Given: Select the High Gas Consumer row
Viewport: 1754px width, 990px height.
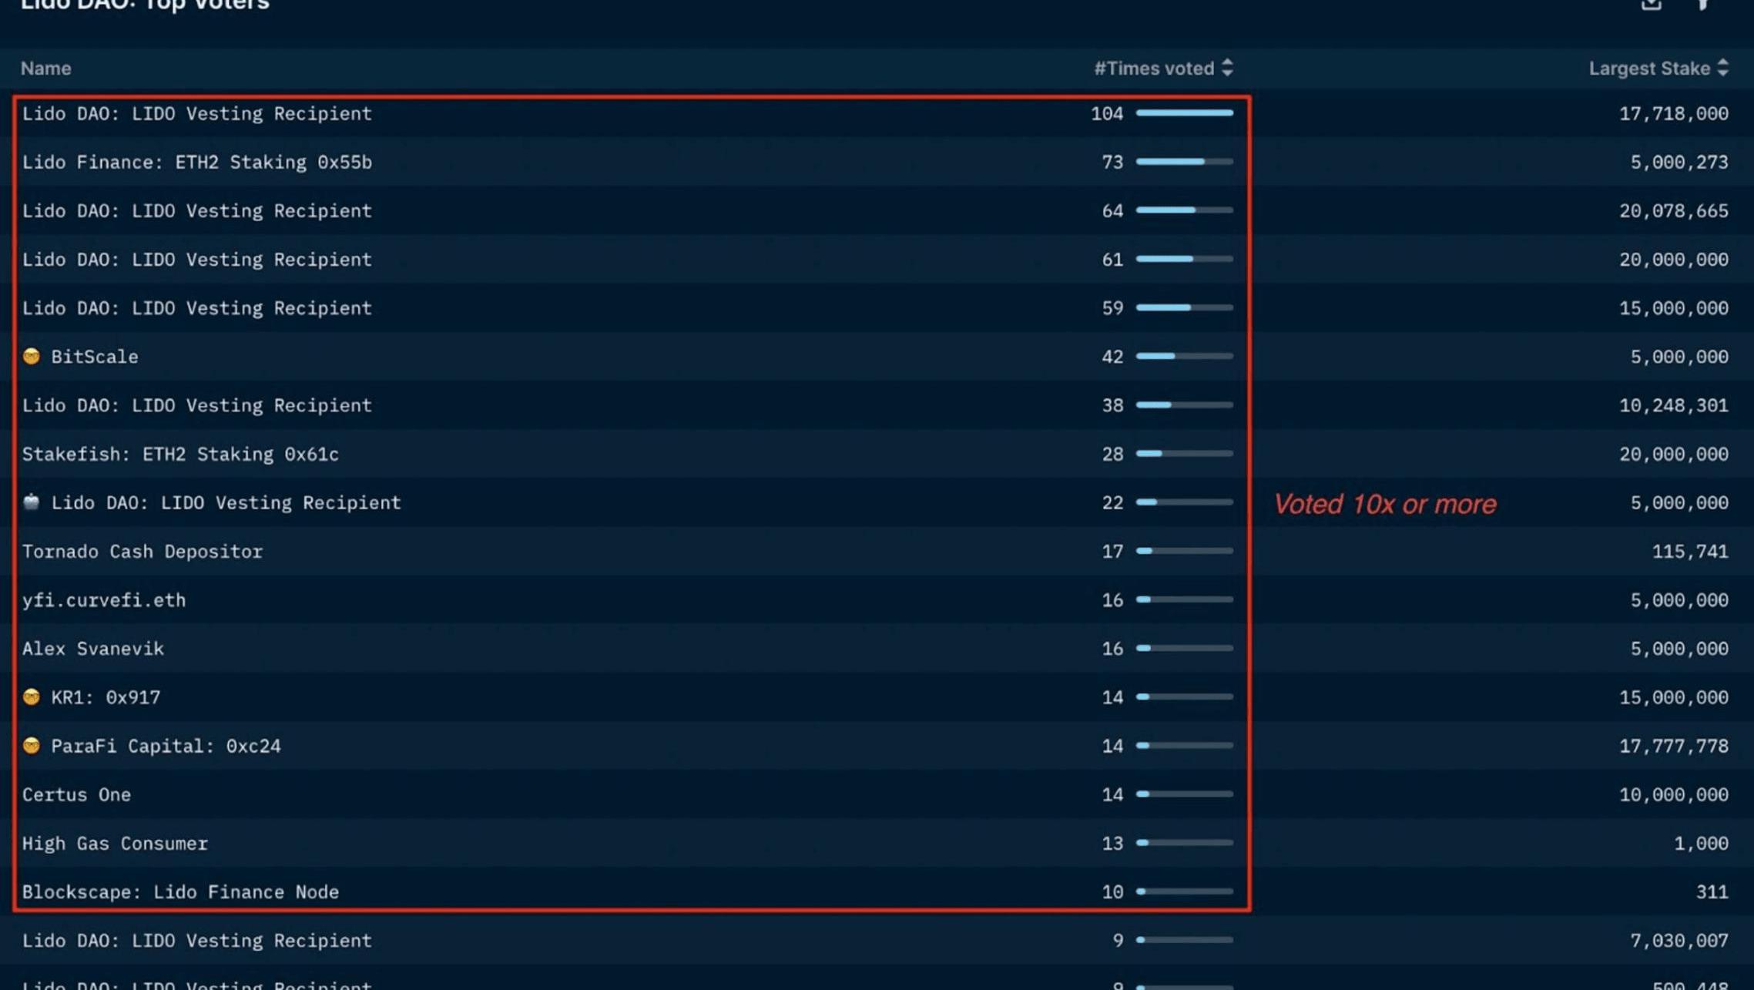Looking at the screenshot, I should coord(115,843).
